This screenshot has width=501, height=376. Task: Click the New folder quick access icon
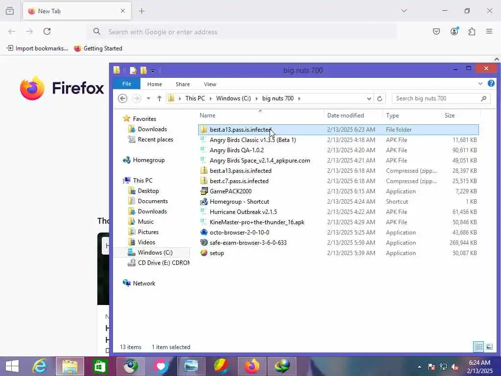[x=143, y=70]
